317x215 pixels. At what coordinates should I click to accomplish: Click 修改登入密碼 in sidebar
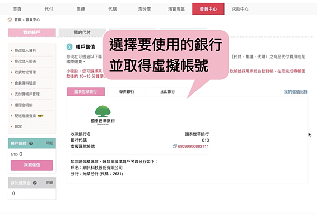tap(25, 61)
